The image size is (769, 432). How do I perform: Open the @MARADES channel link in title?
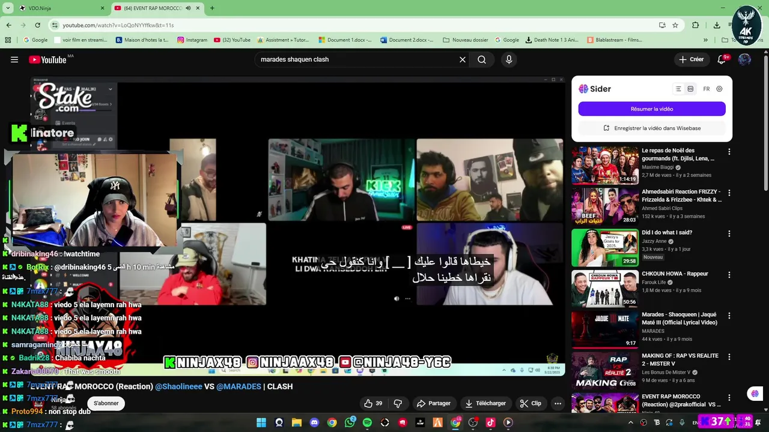(x=239, y=386)
